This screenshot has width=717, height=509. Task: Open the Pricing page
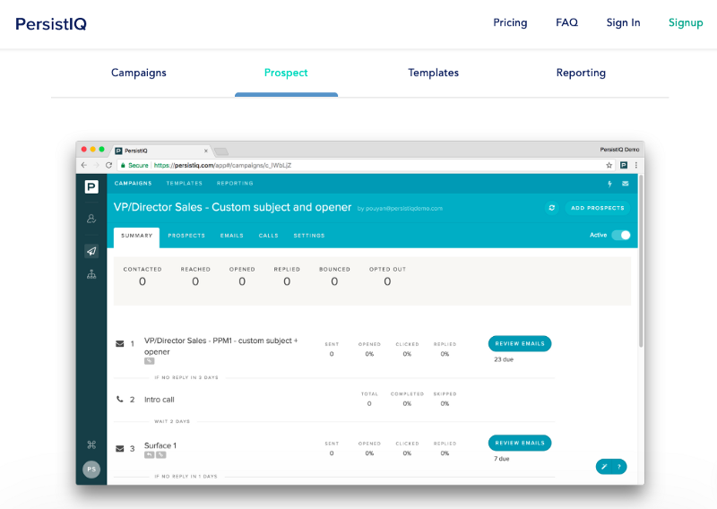pos(510,22)
